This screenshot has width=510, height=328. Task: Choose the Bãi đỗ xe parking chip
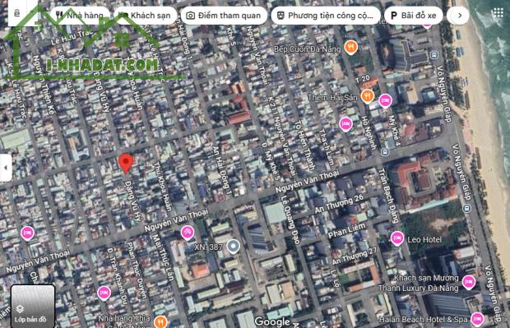click(414, 16)
